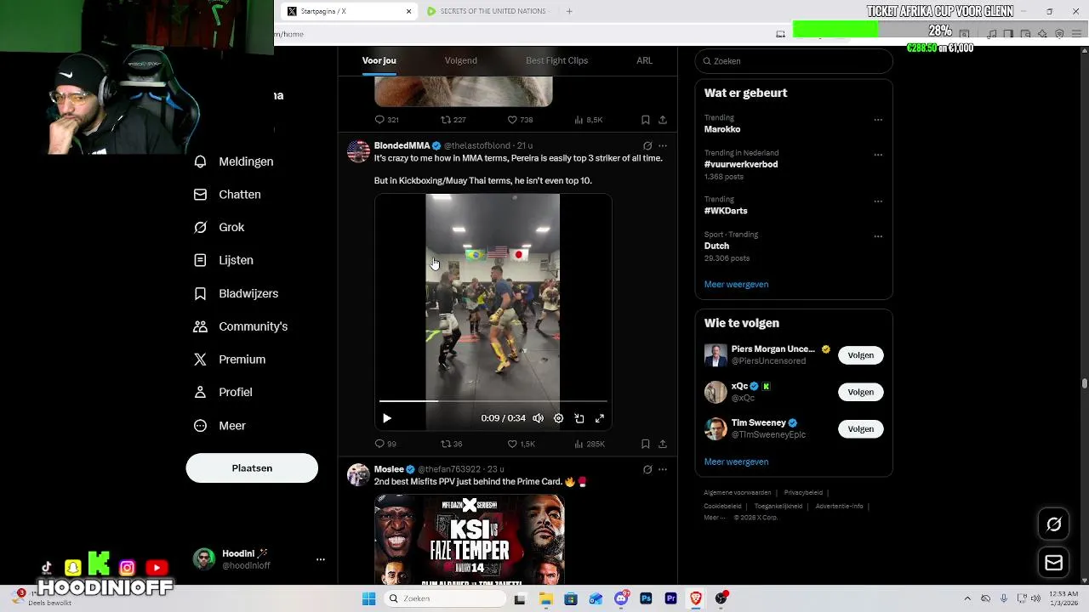
Task: Open Grok in the sidebar
Action: click(x=220, y=227)
